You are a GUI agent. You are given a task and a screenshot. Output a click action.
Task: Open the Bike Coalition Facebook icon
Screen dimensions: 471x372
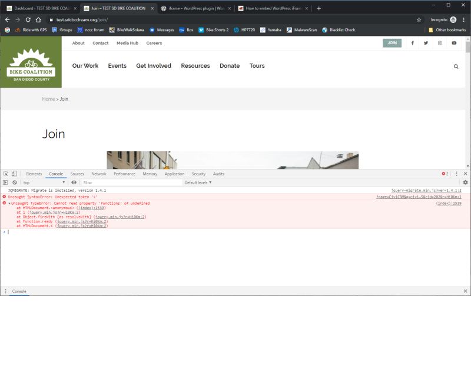pos(412,43)
